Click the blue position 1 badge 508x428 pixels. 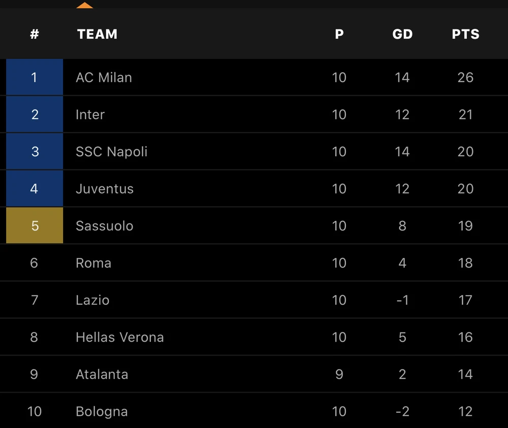point(35,77)
